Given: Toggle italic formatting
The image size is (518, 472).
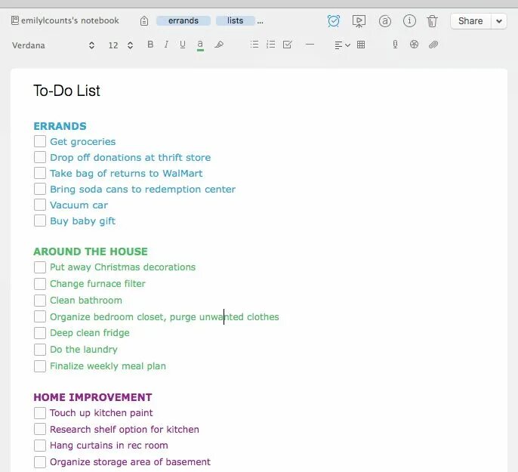Looking at the screenshot, I should 166,45.
